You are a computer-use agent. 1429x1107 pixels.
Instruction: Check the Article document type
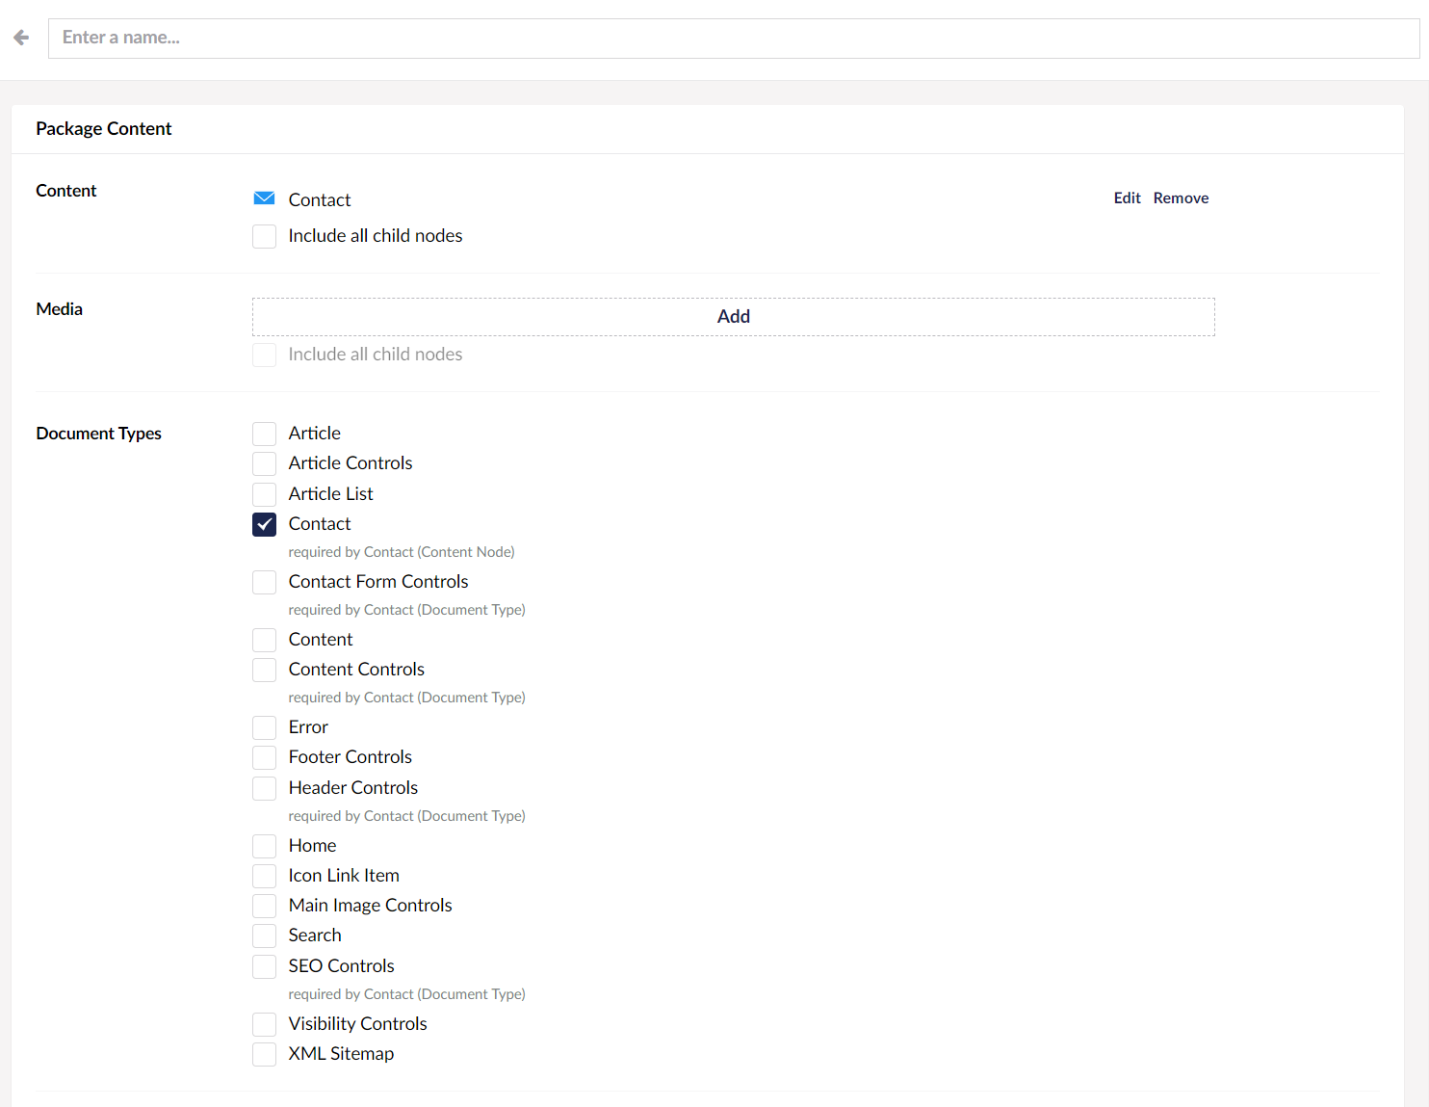pos(264,434)
